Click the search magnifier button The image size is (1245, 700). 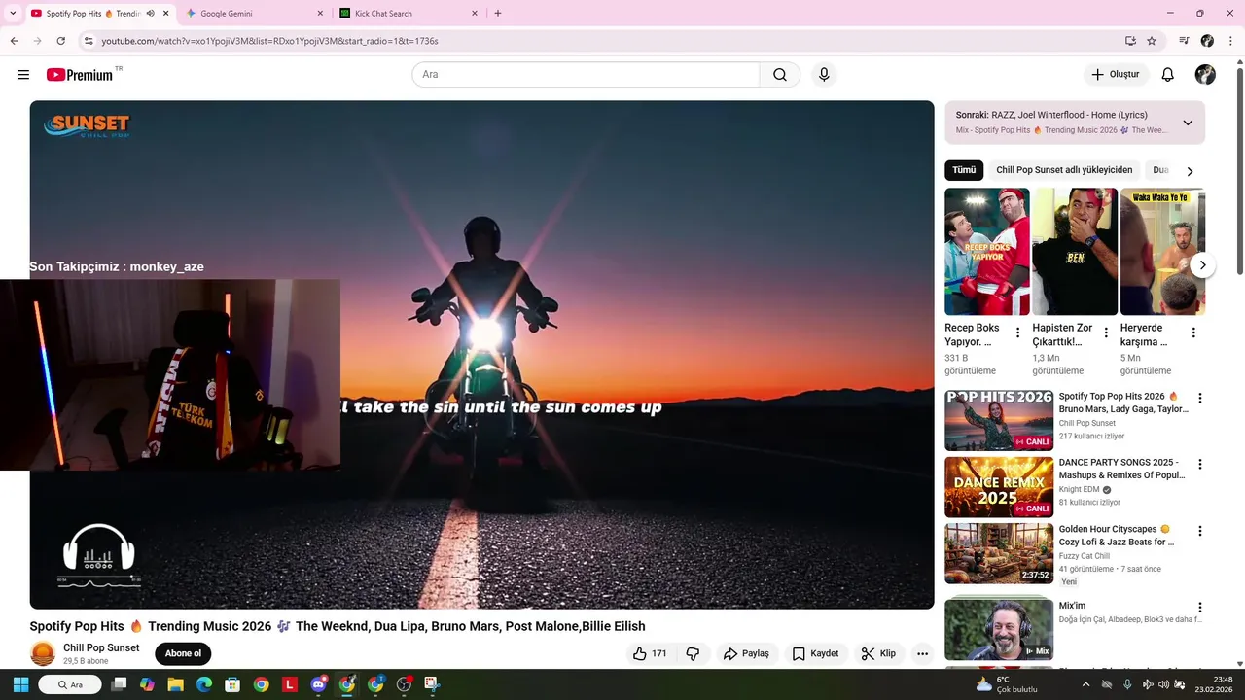point(780,75)
